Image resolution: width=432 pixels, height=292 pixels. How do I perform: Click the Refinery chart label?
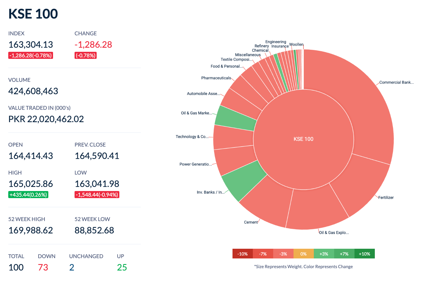pos(262,46)
